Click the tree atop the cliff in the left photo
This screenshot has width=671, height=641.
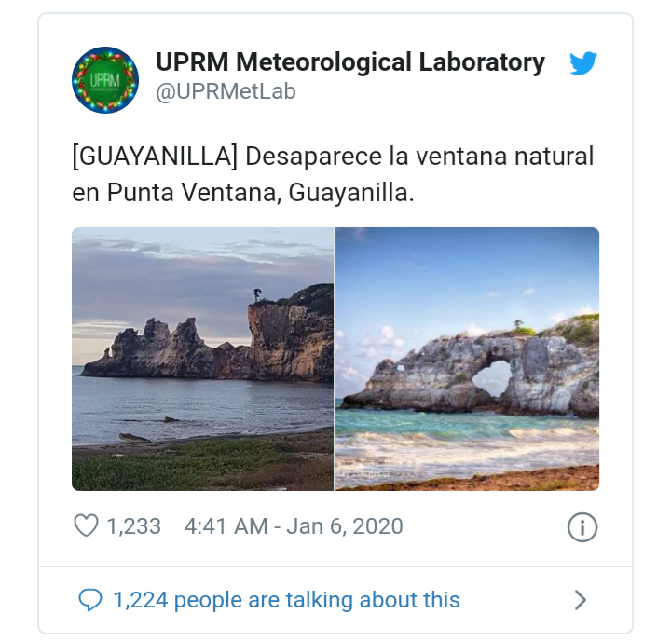tap(253, 295)
